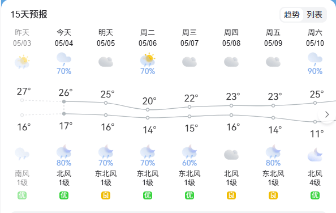
Task: Click today's daytime rain icon for 05/04
Action: point(64,59)
